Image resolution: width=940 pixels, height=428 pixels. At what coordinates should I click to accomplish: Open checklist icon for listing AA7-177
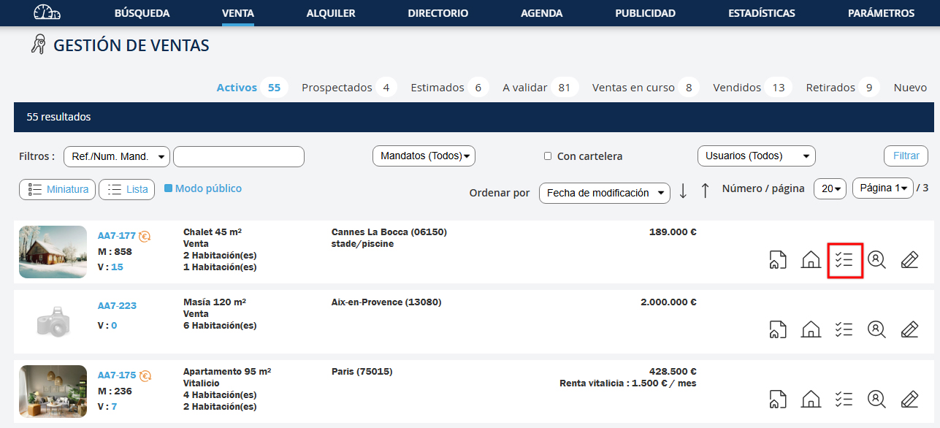click(844, 260)
